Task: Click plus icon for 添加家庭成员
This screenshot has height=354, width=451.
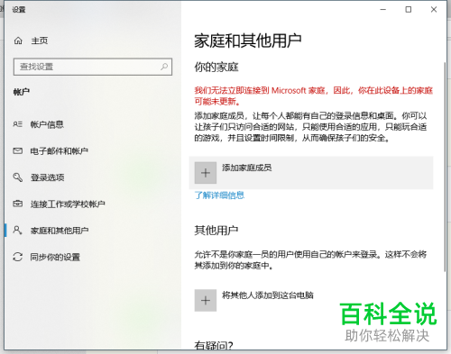Action: pyautogui.click(x=206, y=173)
